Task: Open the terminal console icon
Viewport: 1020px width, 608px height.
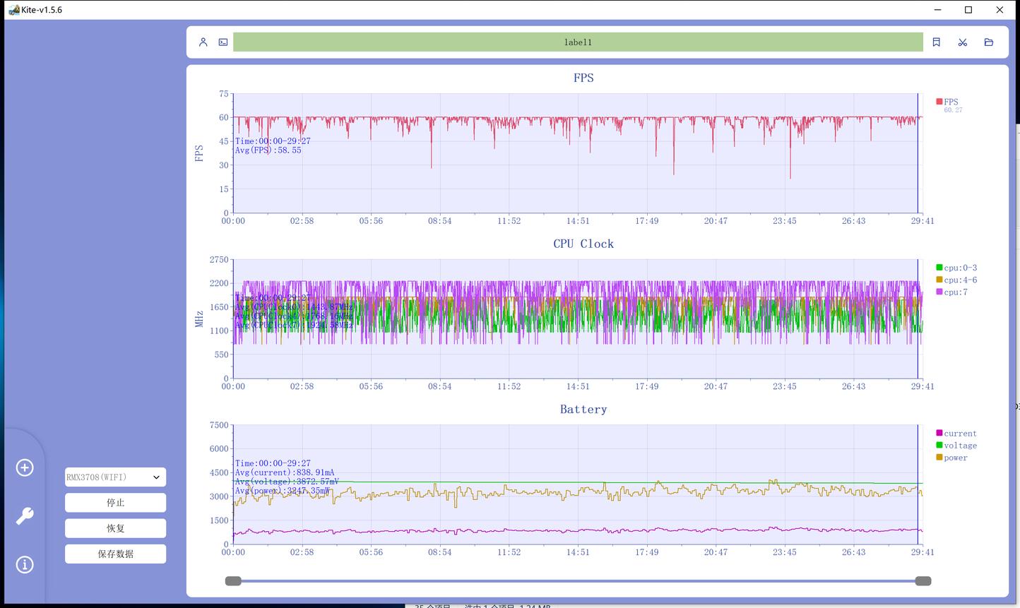Action: 223,42
